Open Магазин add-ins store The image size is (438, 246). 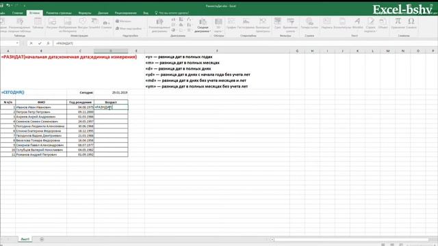click(123, 21)
